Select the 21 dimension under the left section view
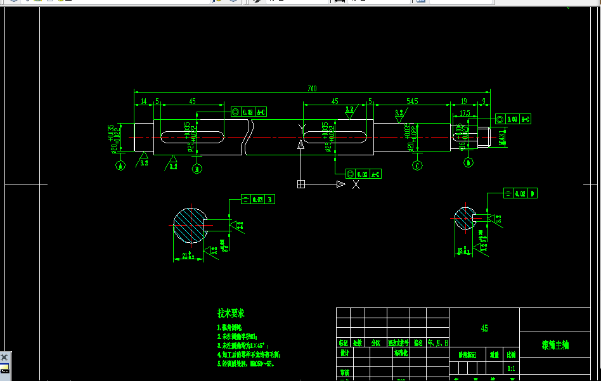 (x=188, y=255)
